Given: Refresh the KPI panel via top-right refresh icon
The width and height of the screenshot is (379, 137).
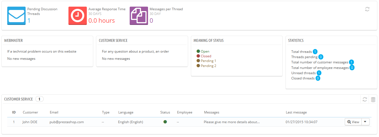Looking at the screenshot, I should (x=367, y=9).
